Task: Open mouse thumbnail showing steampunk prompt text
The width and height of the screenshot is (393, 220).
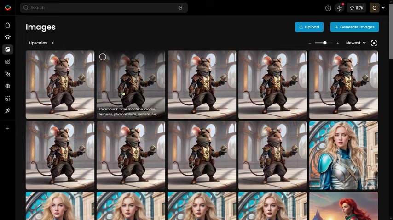Action: tap(131, 85)
